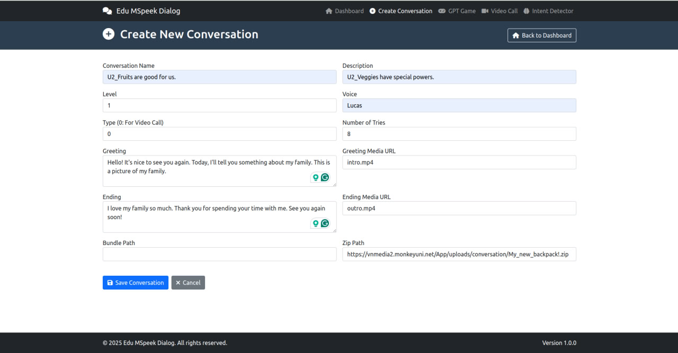Click the camera icon for Video Call
The width and height of the screenshot is (678, 353).
(x=485, y=11)
